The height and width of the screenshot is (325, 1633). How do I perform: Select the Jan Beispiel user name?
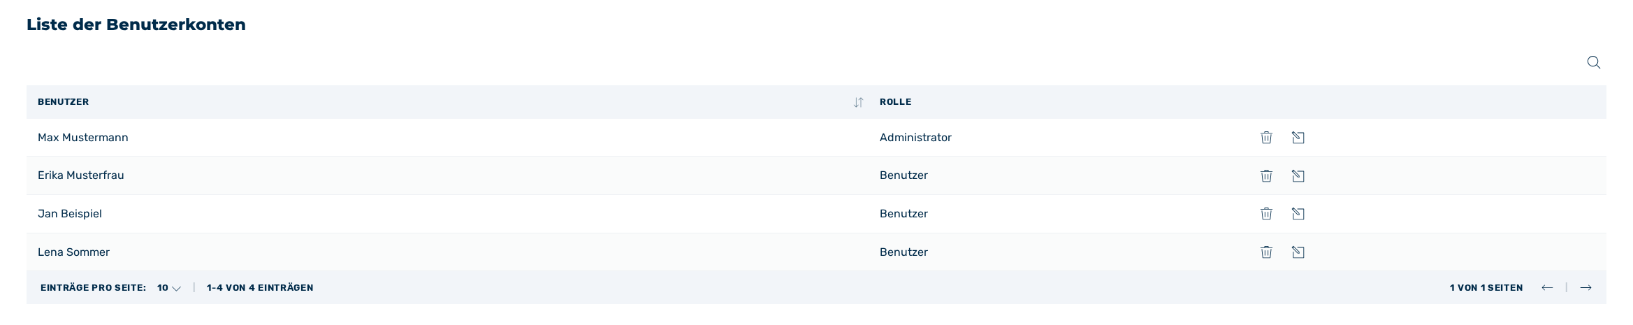(70, 214)
